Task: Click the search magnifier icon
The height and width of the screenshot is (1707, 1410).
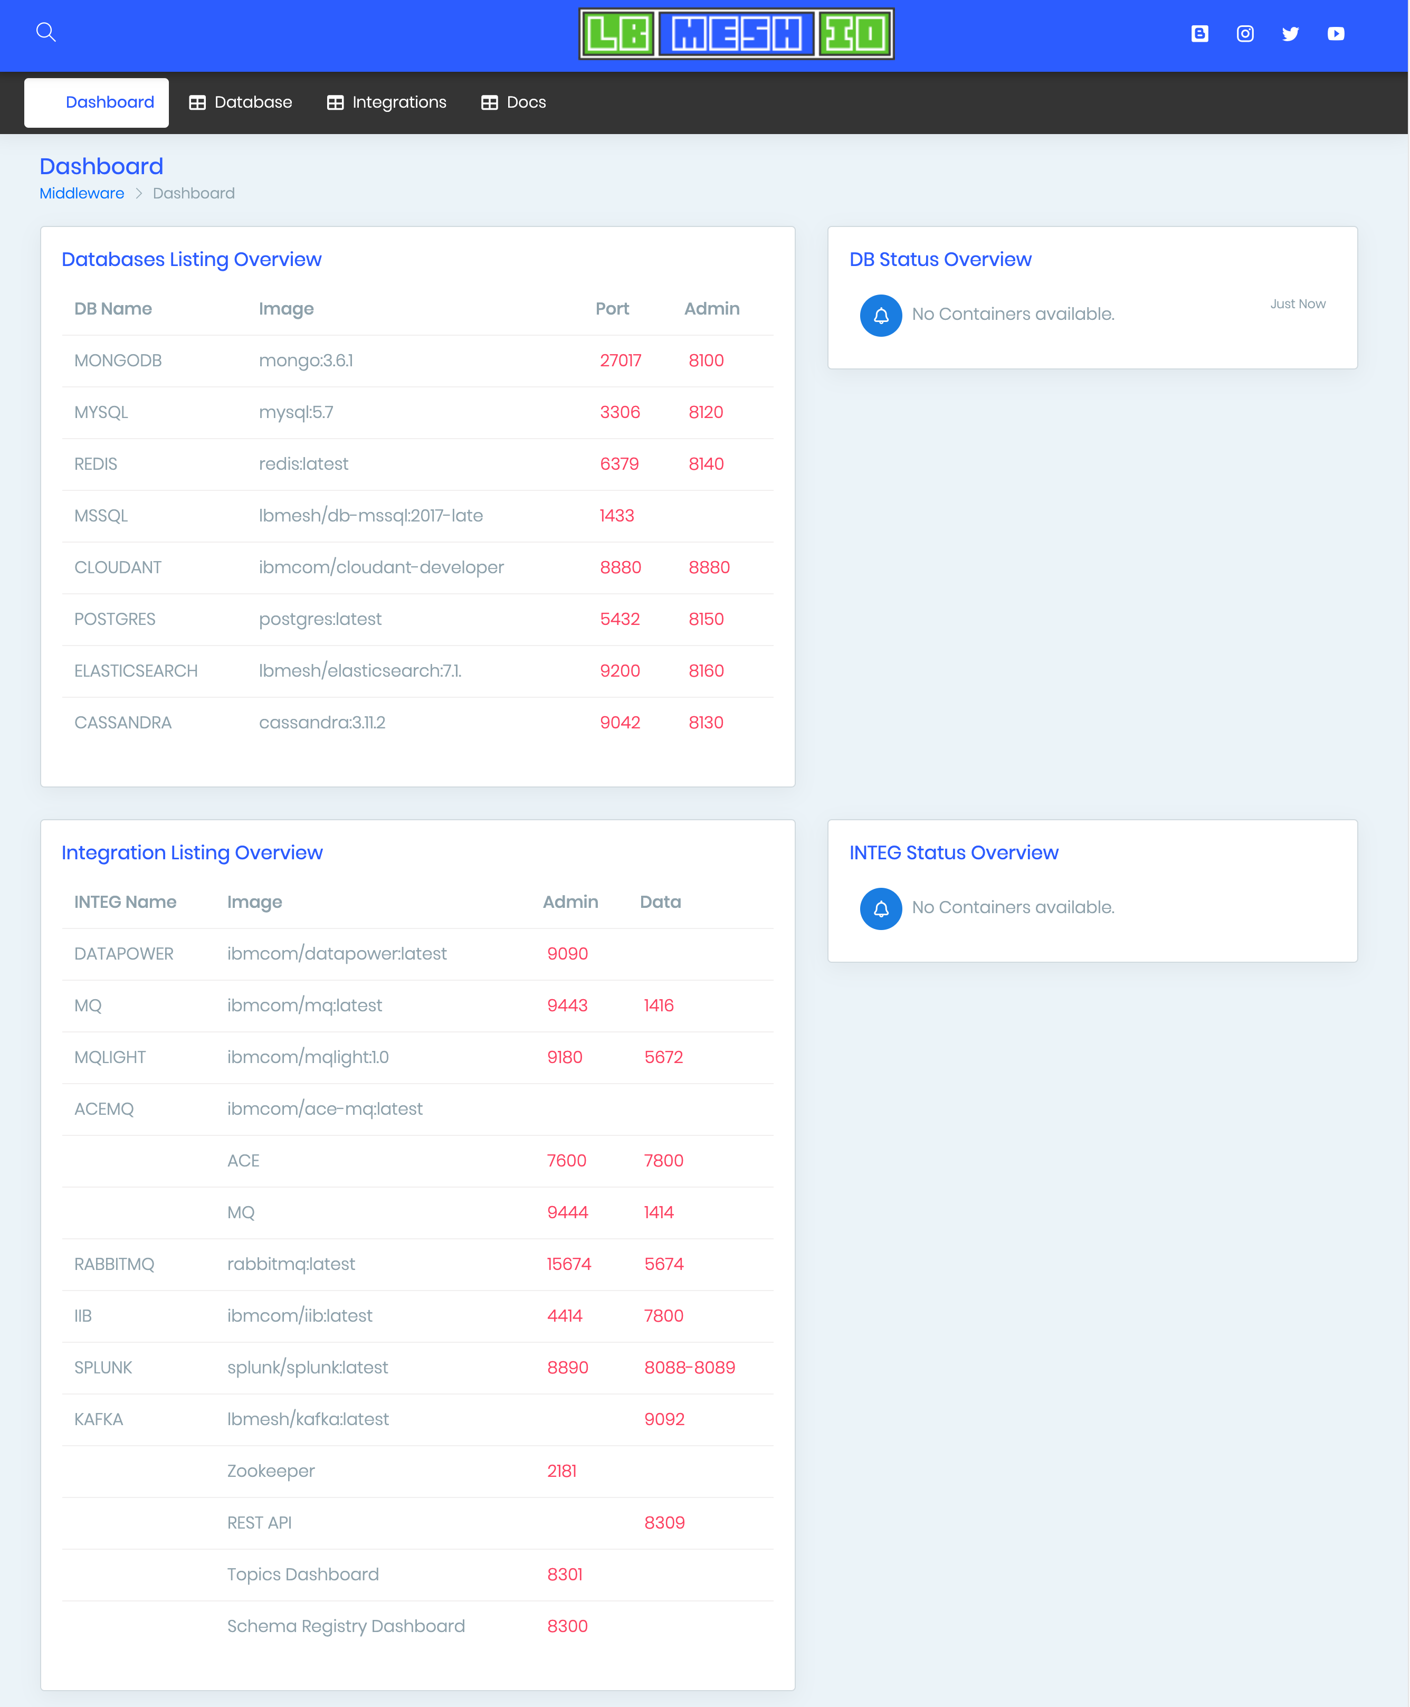Action: tap(46, 31)
